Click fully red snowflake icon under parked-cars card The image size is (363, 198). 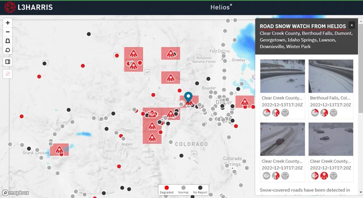coord(324,176)
